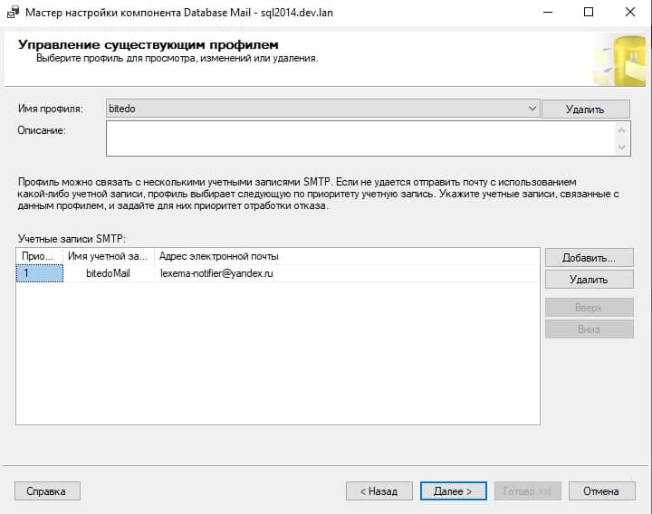Click the Прио... column header
Image resolution: width=652 pixels, height=514 pixels.
click(x=40, y=256)
